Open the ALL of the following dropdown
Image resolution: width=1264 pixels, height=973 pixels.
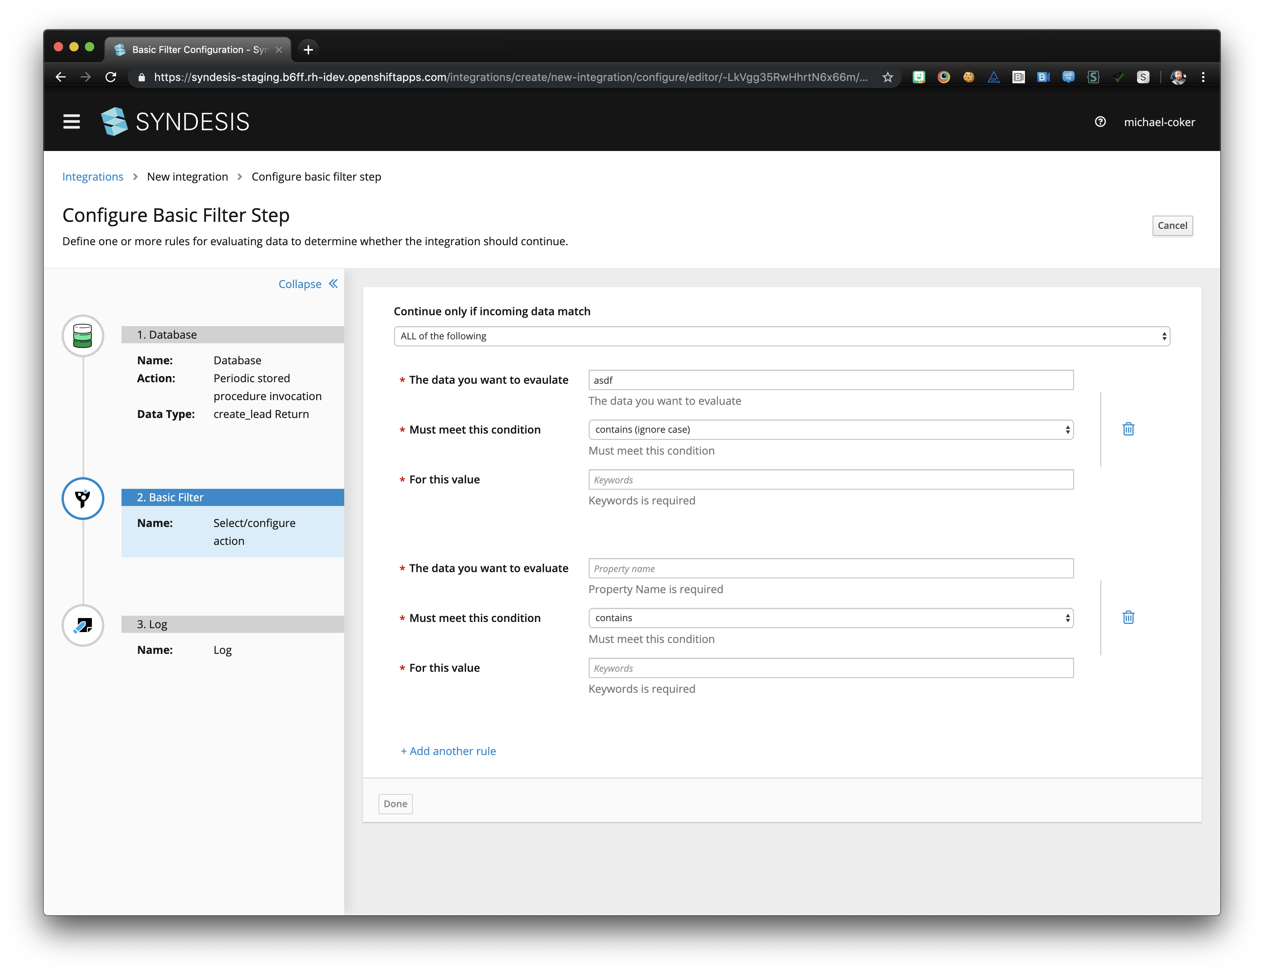[x=782, y=336]
